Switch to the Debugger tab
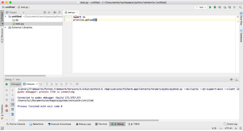 coord(16,84)
